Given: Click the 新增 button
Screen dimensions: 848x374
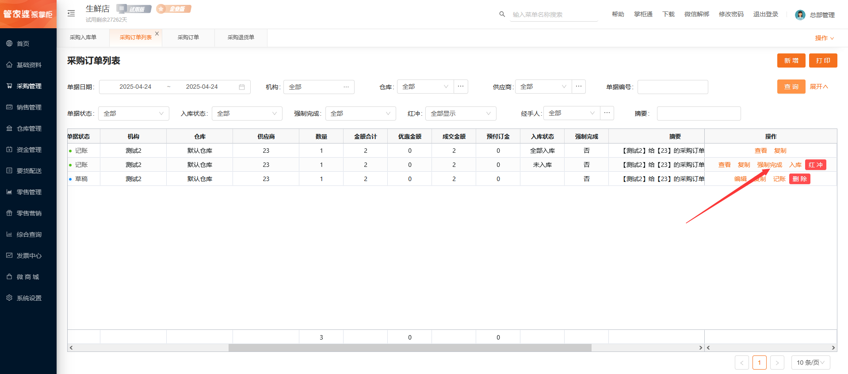Looking at the screenshot, I should [791, 60].
